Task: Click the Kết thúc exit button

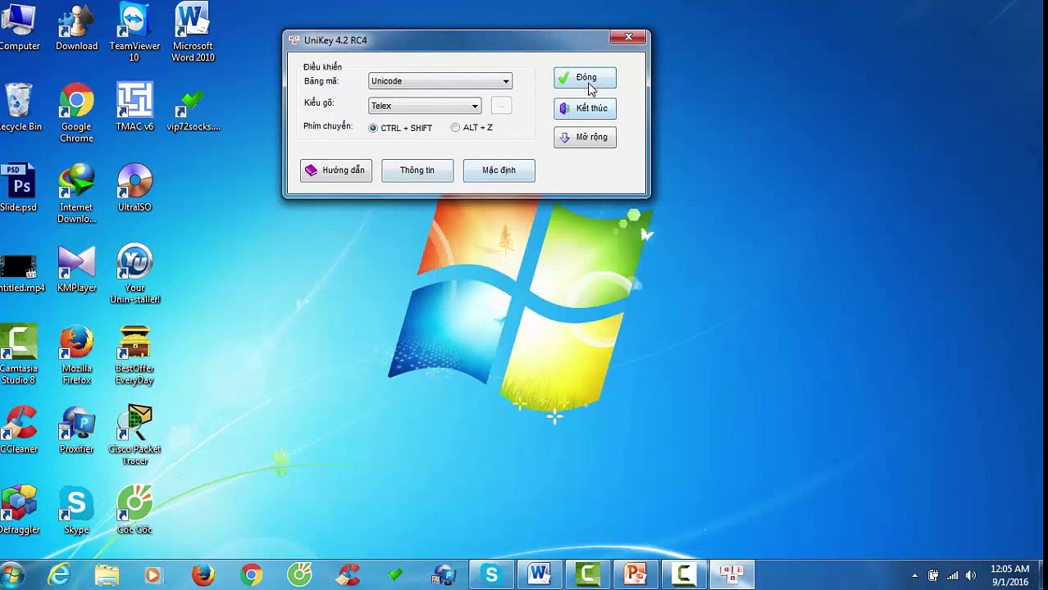Action: 585,108
